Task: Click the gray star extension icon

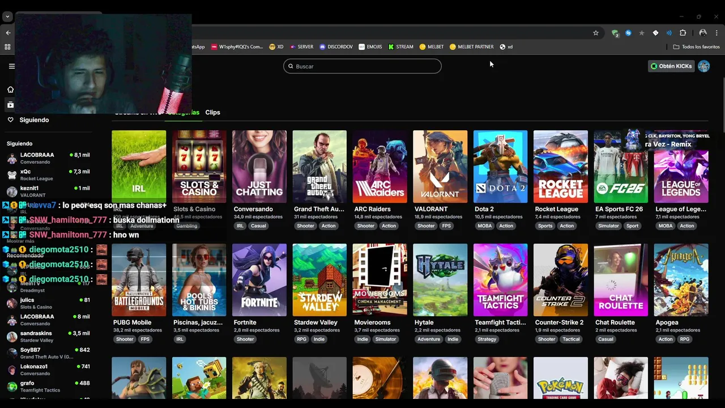Action: [642, 33]
